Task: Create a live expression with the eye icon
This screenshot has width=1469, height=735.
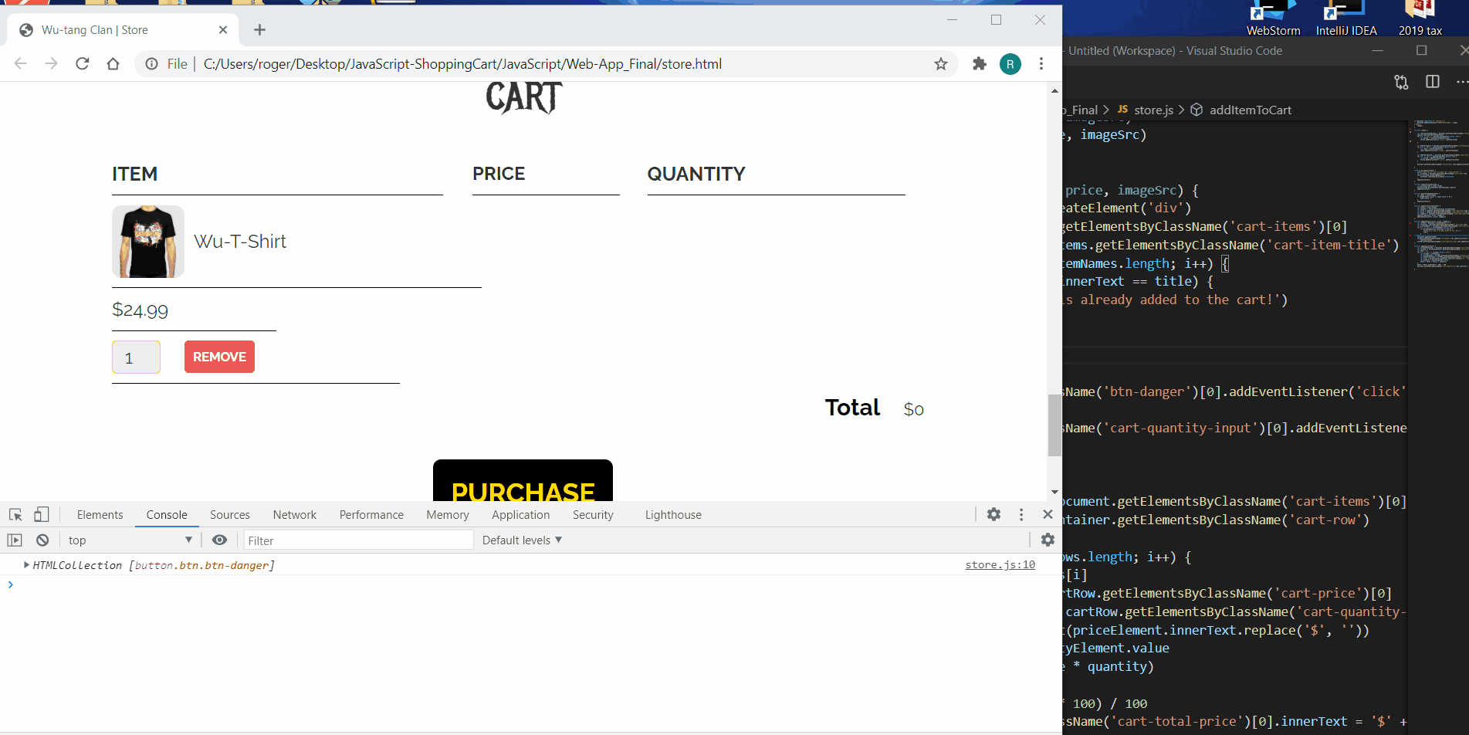Action: [219, 540]
